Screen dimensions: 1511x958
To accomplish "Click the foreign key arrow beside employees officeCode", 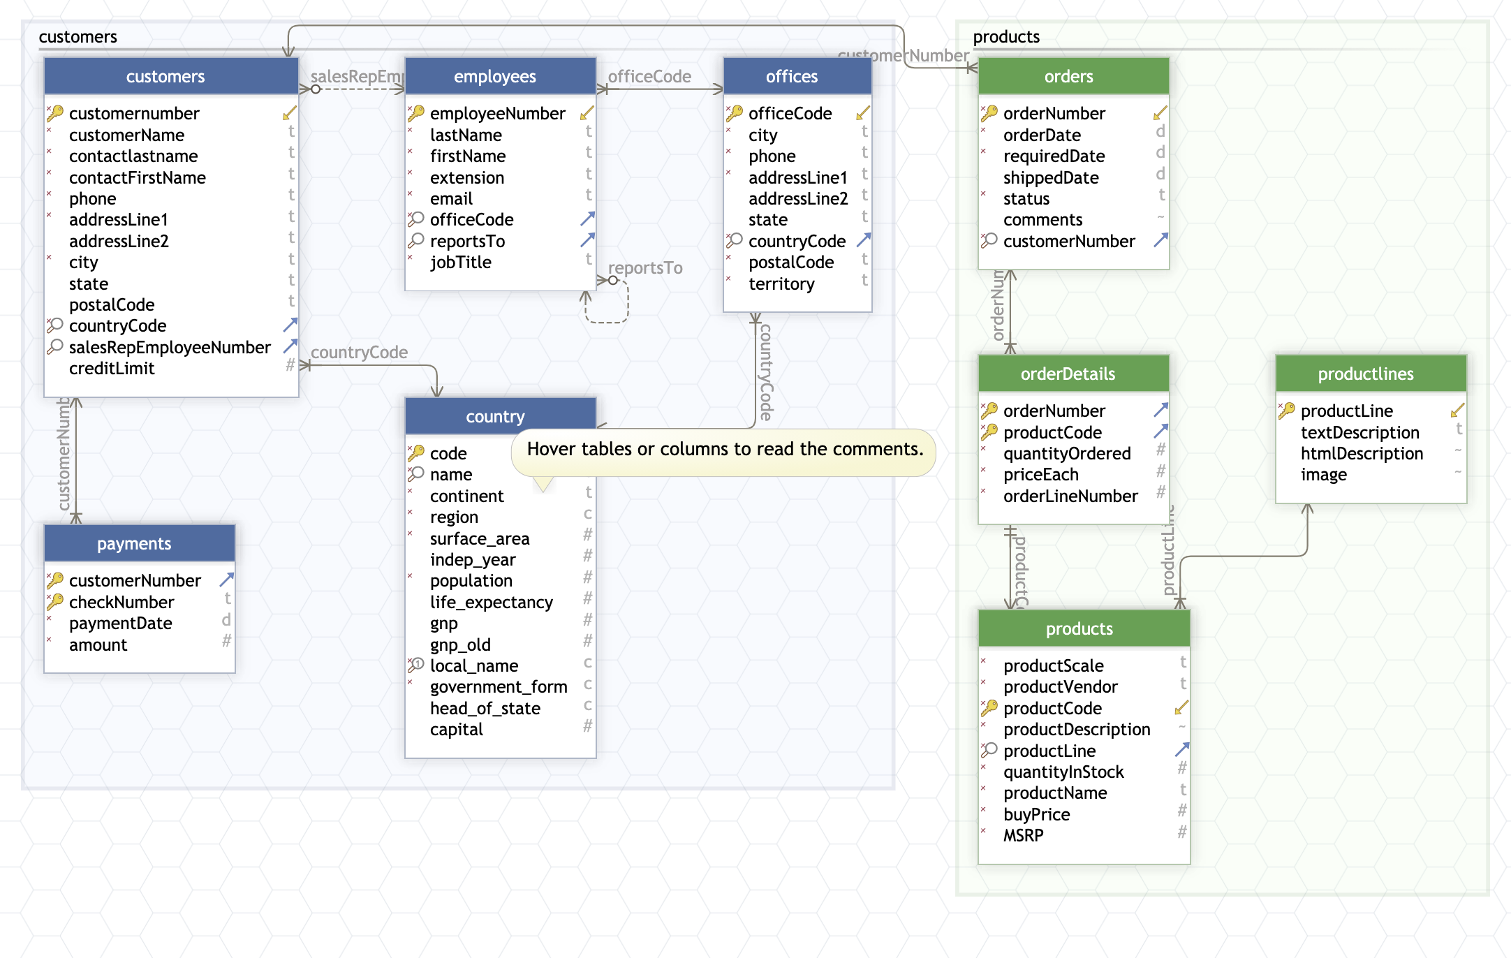I will (x=587, y=219).
